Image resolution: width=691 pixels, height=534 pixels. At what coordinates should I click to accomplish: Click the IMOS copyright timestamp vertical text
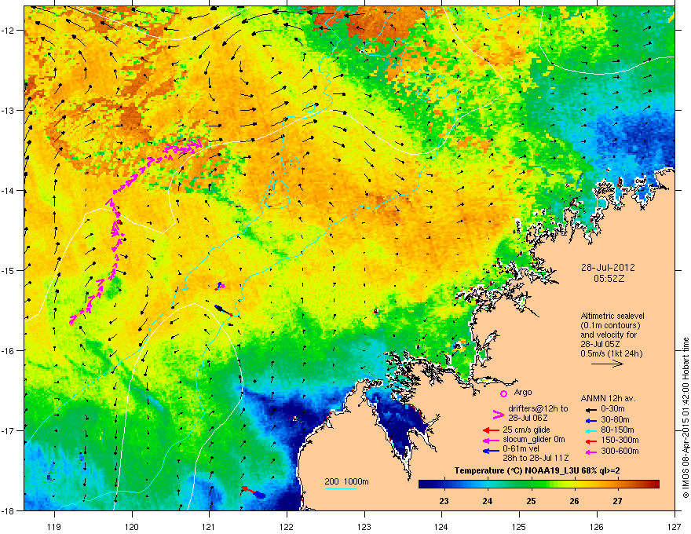click(686, 418)
